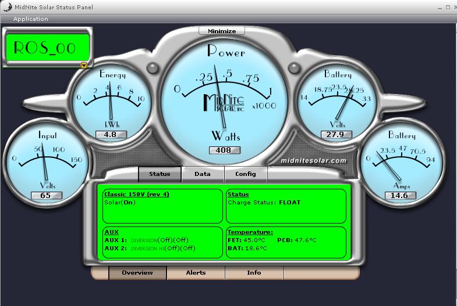The height and width of the screenshot is (306, 457).
Task: Click the 408 watts readout
Action: click(x=225, y=150)
